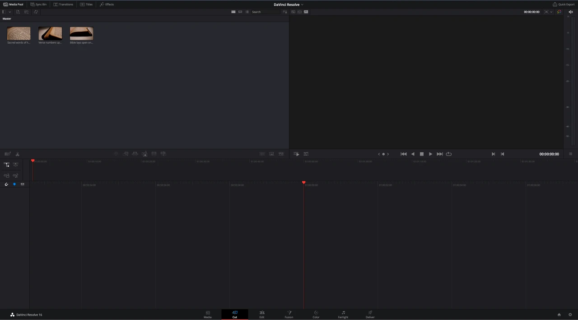Switch media pool to list view
This screenshot has width=578, height=320.
(247, 12)
